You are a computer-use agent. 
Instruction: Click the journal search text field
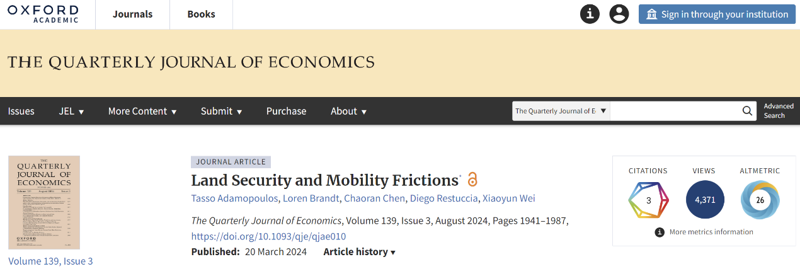(x=675, y=111)
